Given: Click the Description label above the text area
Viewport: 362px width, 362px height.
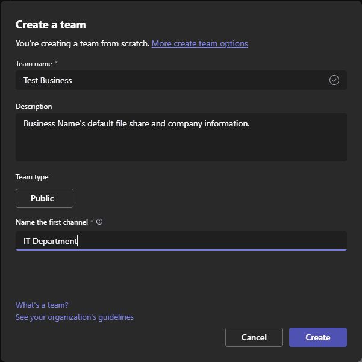Looking at the screenshot, I should [34, 107].
